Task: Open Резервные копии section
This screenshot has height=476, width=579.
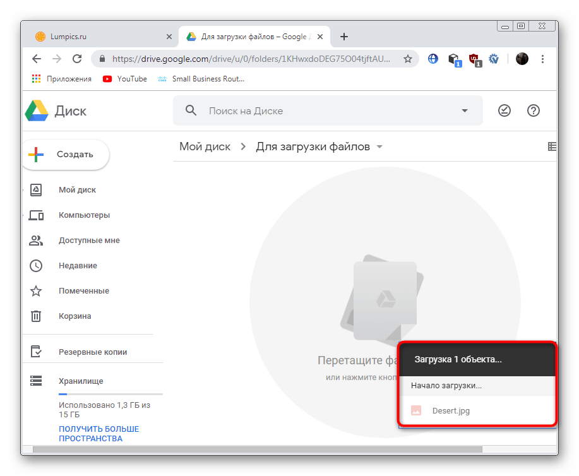Action: click(93, 352)
